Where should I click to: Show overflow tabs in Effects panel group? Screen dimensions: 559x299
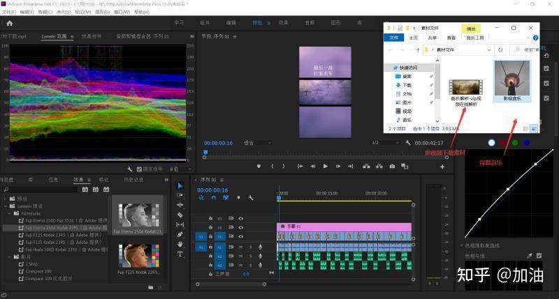166,180
